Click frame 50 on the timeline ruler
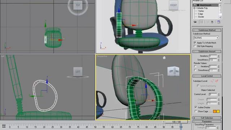Image resolution: width=231 pixels, height=130 pixels. (x=95, y=127)
